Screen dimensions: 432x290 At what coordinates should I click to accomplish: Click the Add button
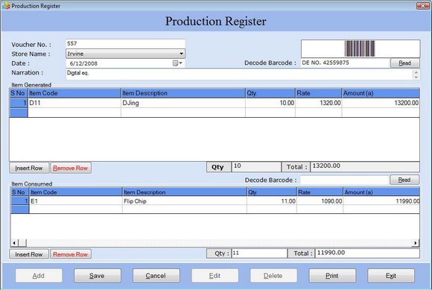tap(39, 276)
